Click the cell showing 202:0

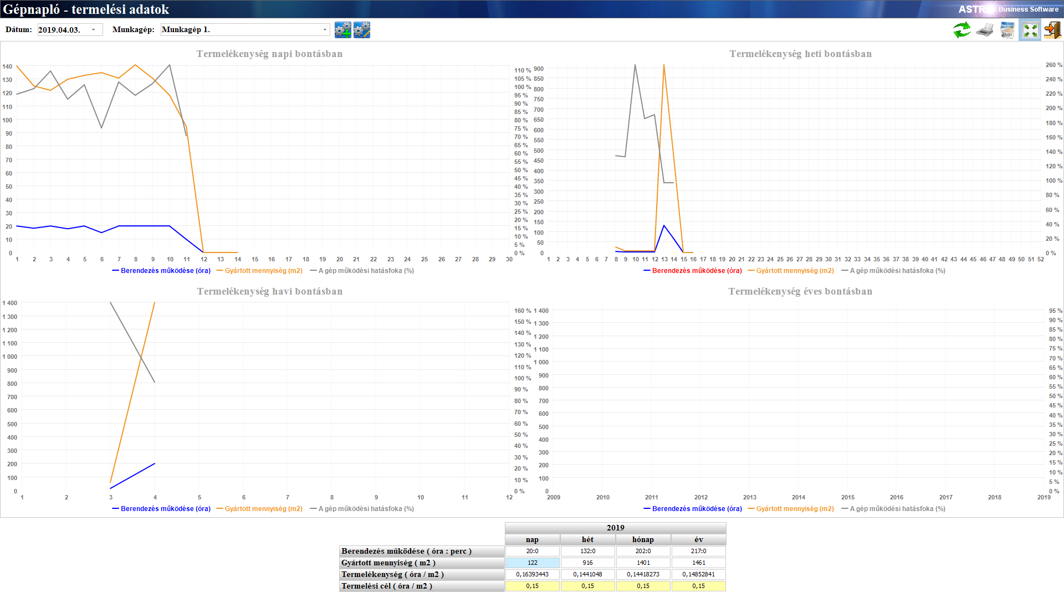click(x=643, y=551)
